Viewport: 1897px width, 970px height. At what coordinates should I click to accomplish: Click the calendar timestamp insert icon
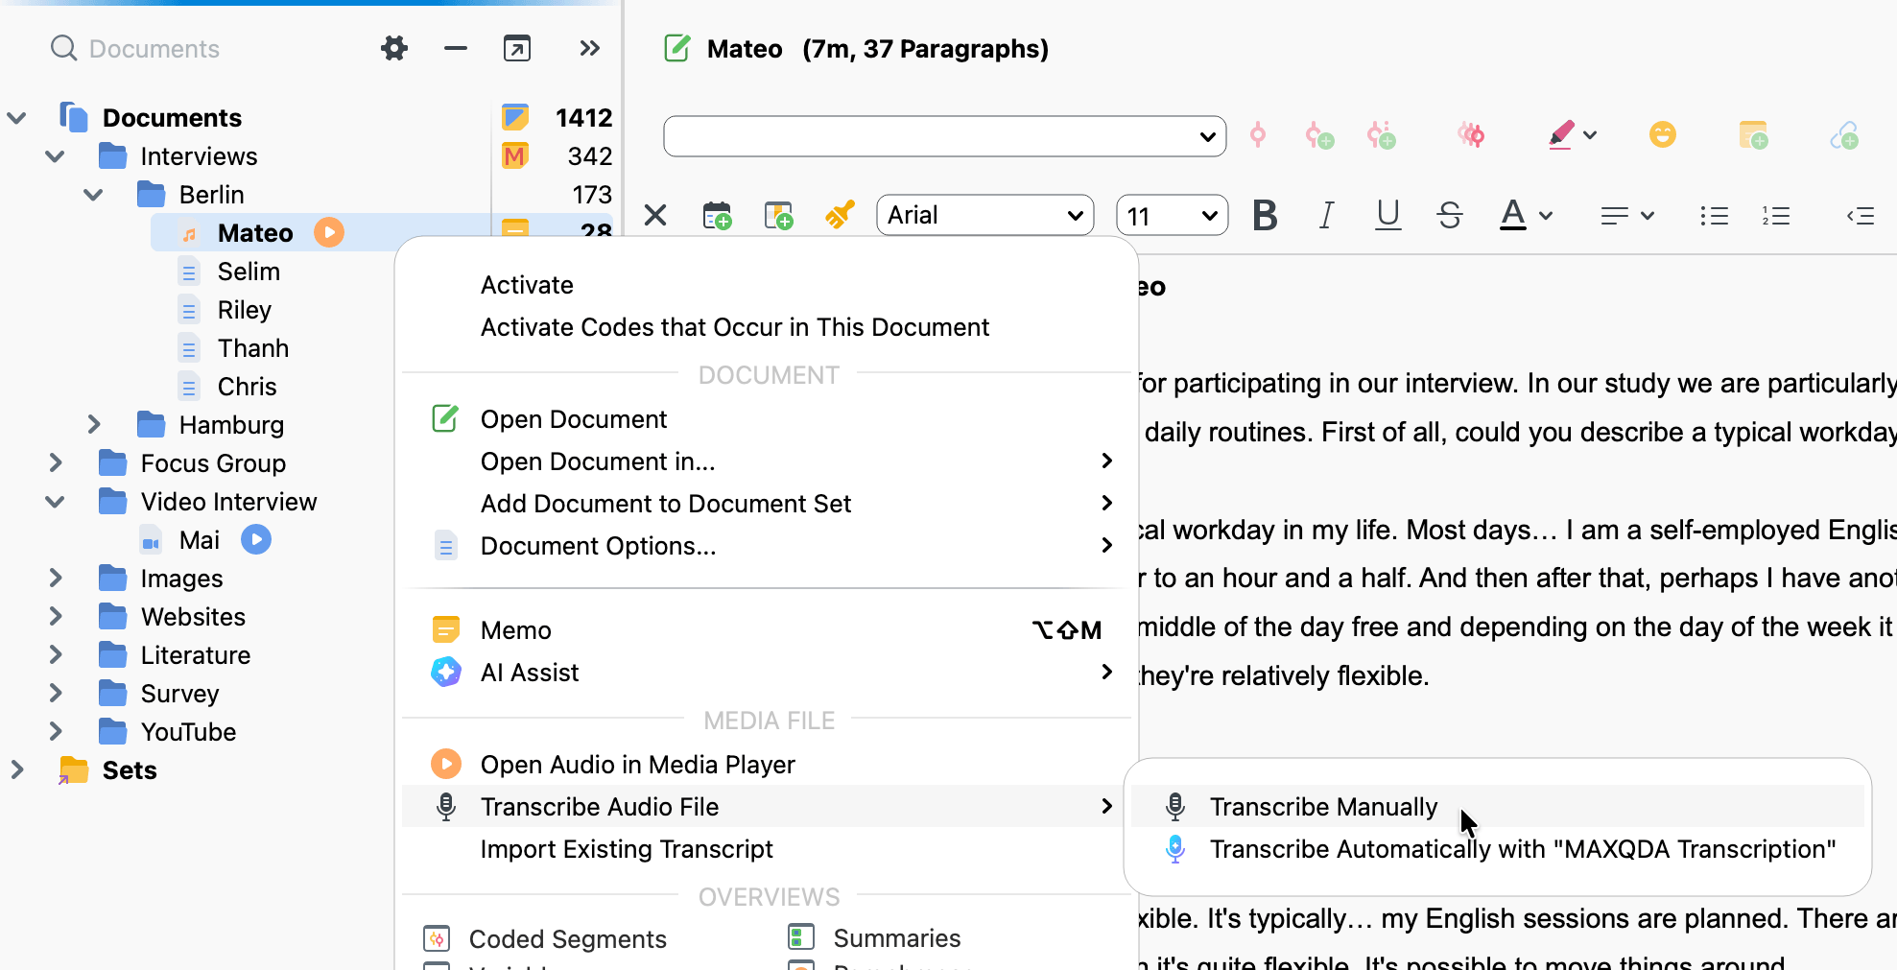coord(717,215)
